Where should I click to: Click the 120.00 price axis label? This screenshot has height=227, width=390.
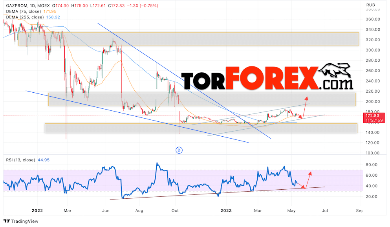[x=373, y=143]
